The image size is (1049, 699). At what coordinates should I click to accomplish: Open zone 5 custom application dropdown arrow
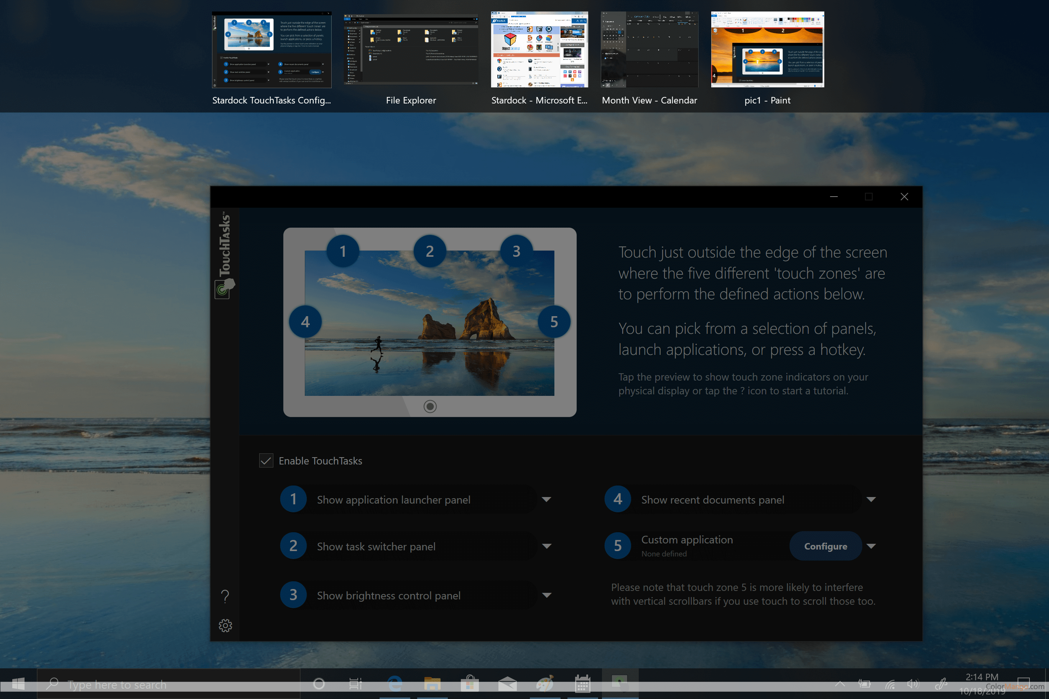[x=871, y=546]
